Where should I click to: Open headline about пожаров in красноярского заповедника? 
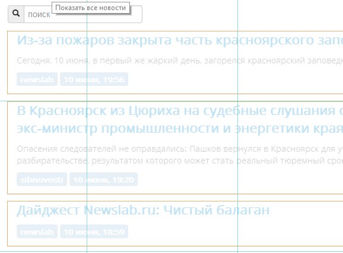(x=180, y=40)
